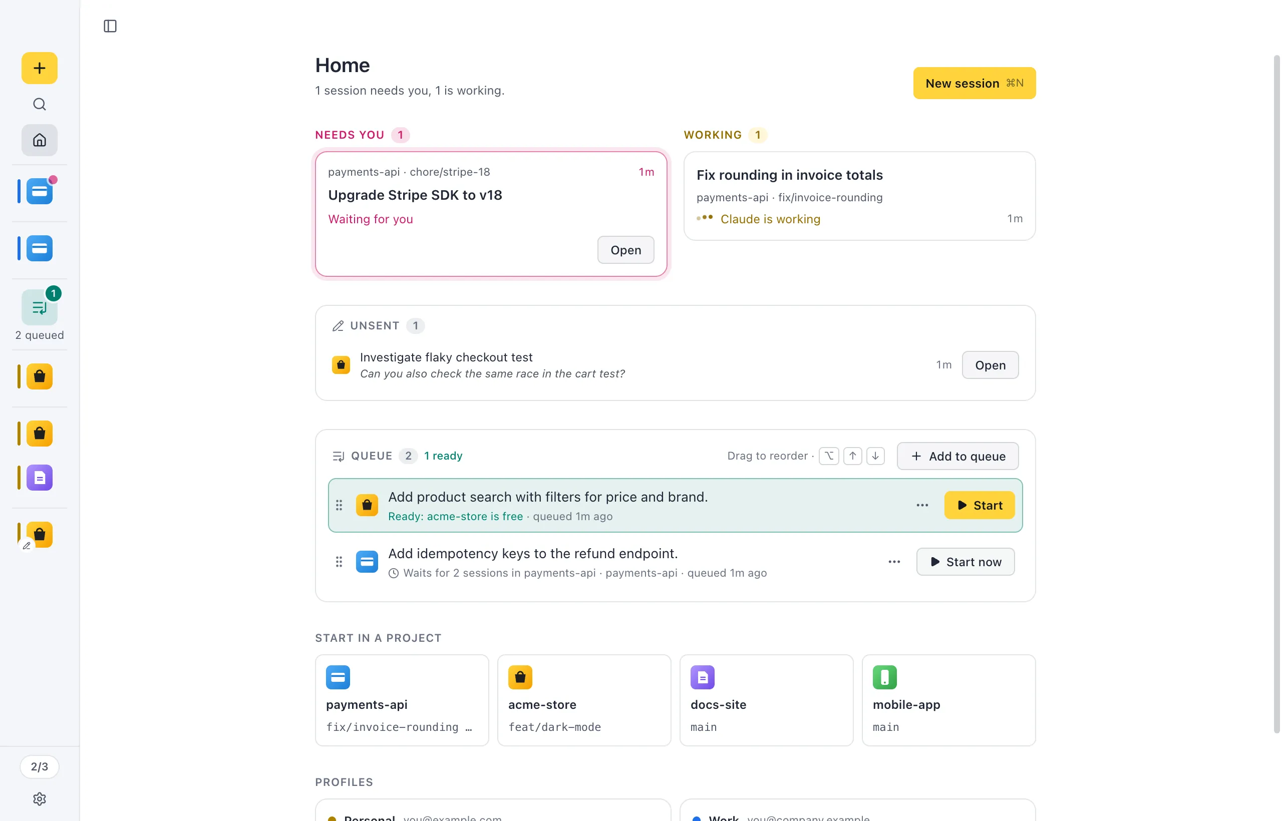Click the 1 ready status in the queue
Screen dimensions: 1282x821
click(443, 457)
